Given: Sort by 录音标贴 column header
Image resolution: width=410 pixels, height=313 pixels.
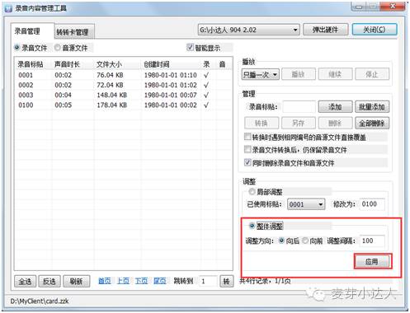Looking at the screenshot, I should click(x=31, y=64).
